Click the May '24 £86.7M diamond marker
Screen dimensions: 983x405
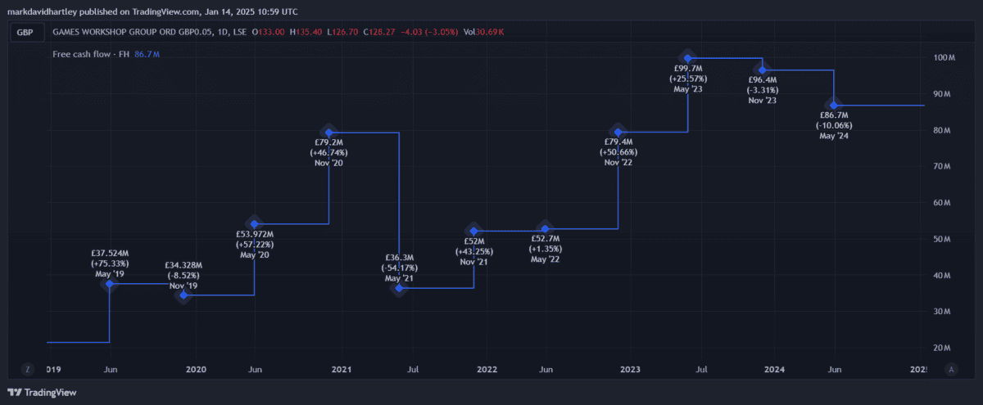pyautogui.click(x=834, y=106)
